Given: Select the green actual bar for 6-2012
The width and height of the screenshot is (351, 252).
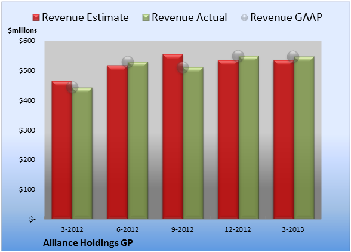Looking at the screenshot, I should click(137, 140).
